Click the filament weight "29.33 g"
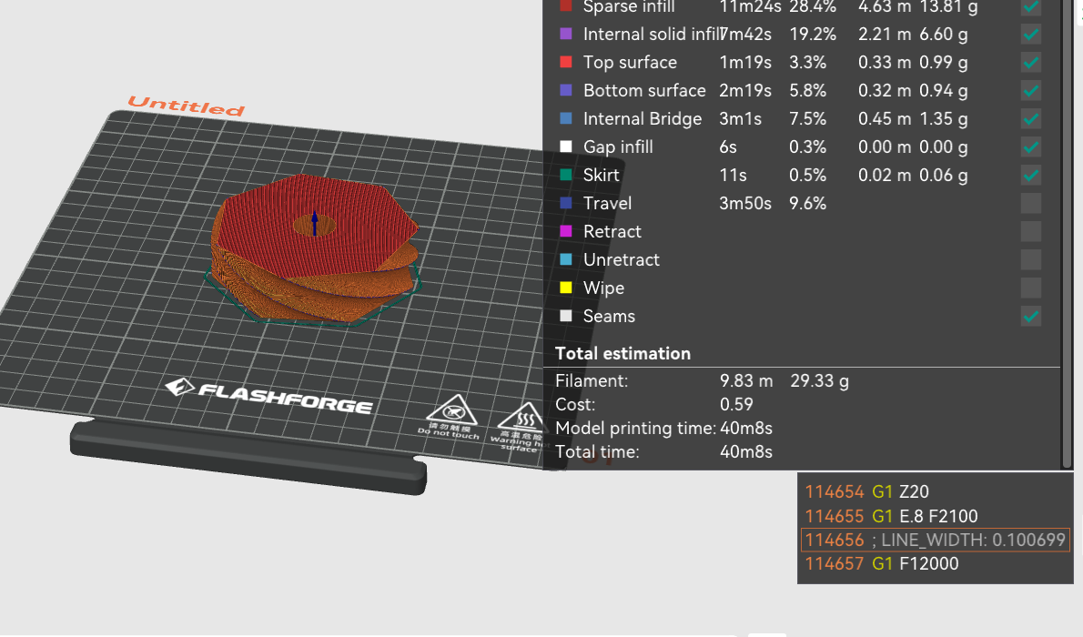 pos(819,380)
